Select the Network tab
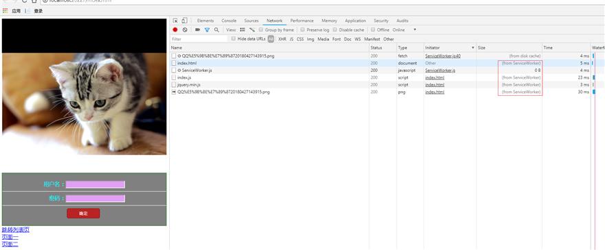Viewport: 605px width, 250px height. coord(274,21)
